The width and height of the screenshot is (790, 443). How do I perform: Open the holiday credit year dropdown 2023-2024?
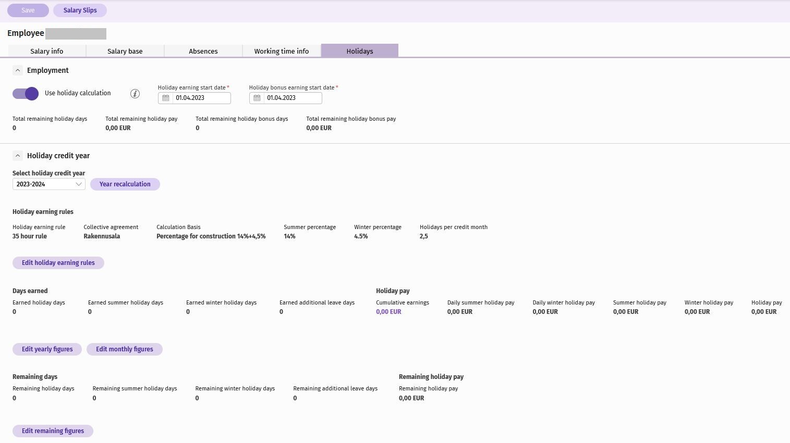[49, 184]
